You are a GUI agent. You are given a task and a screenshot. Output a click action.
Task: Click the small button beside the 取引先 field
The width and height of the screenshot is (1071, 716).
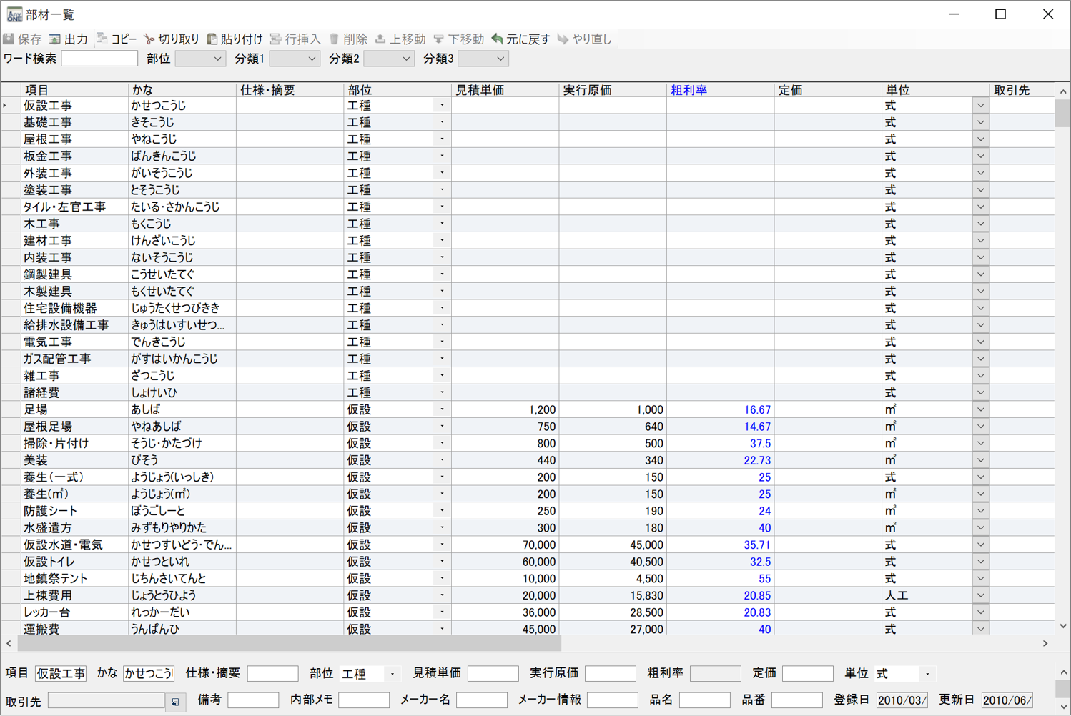click(175, 701)
